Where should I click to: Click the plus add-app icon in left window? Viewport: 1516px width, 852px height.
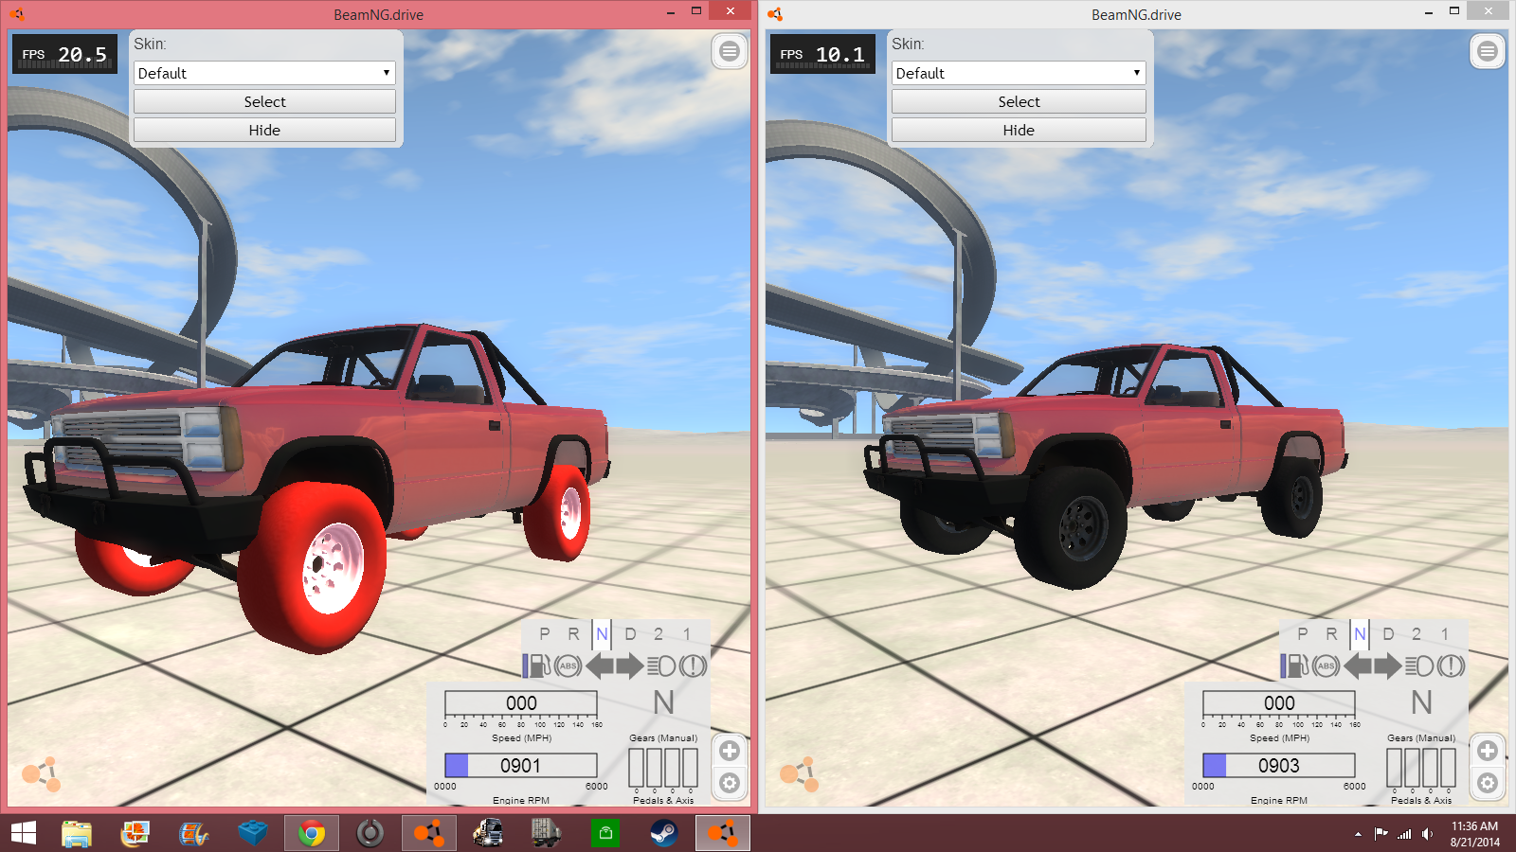click(x=730, y=751)
